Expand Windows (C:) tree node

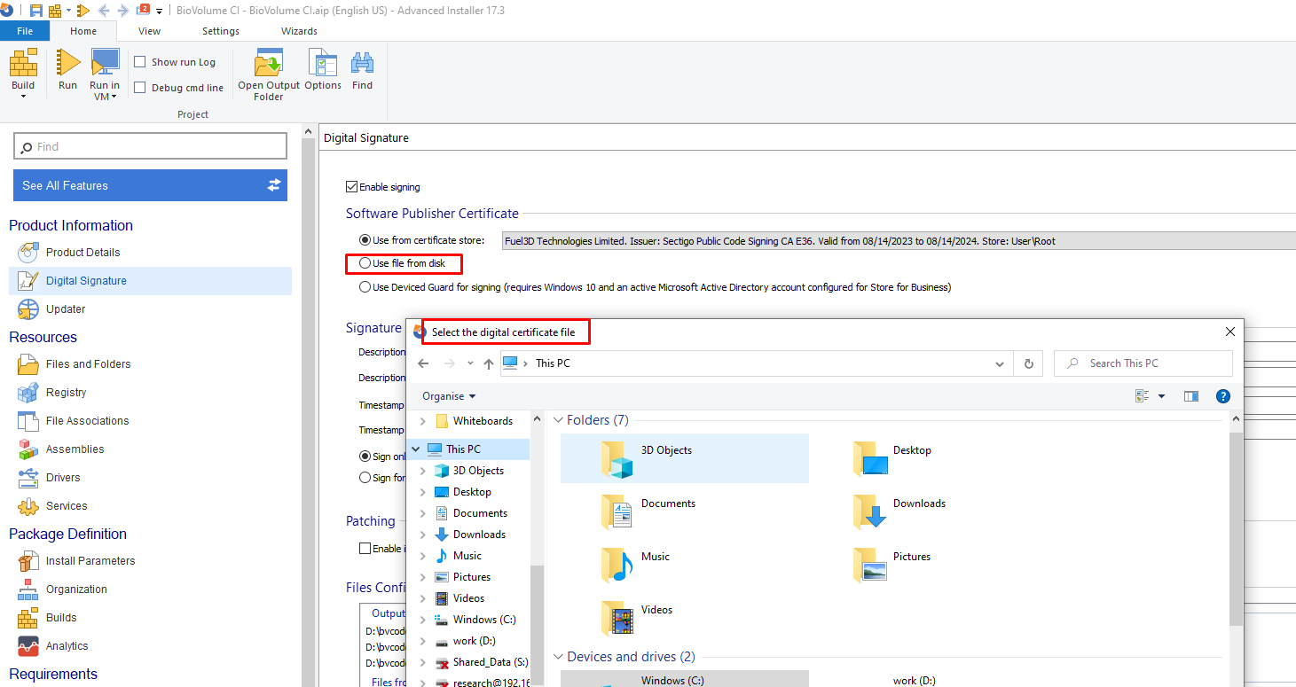coord(422,620)
